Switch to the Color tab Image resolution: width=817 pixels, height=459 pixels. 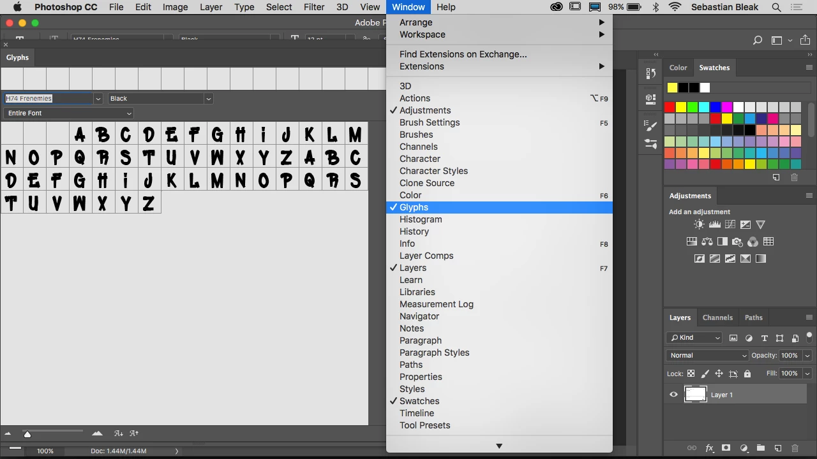click(x=678, y=68)
